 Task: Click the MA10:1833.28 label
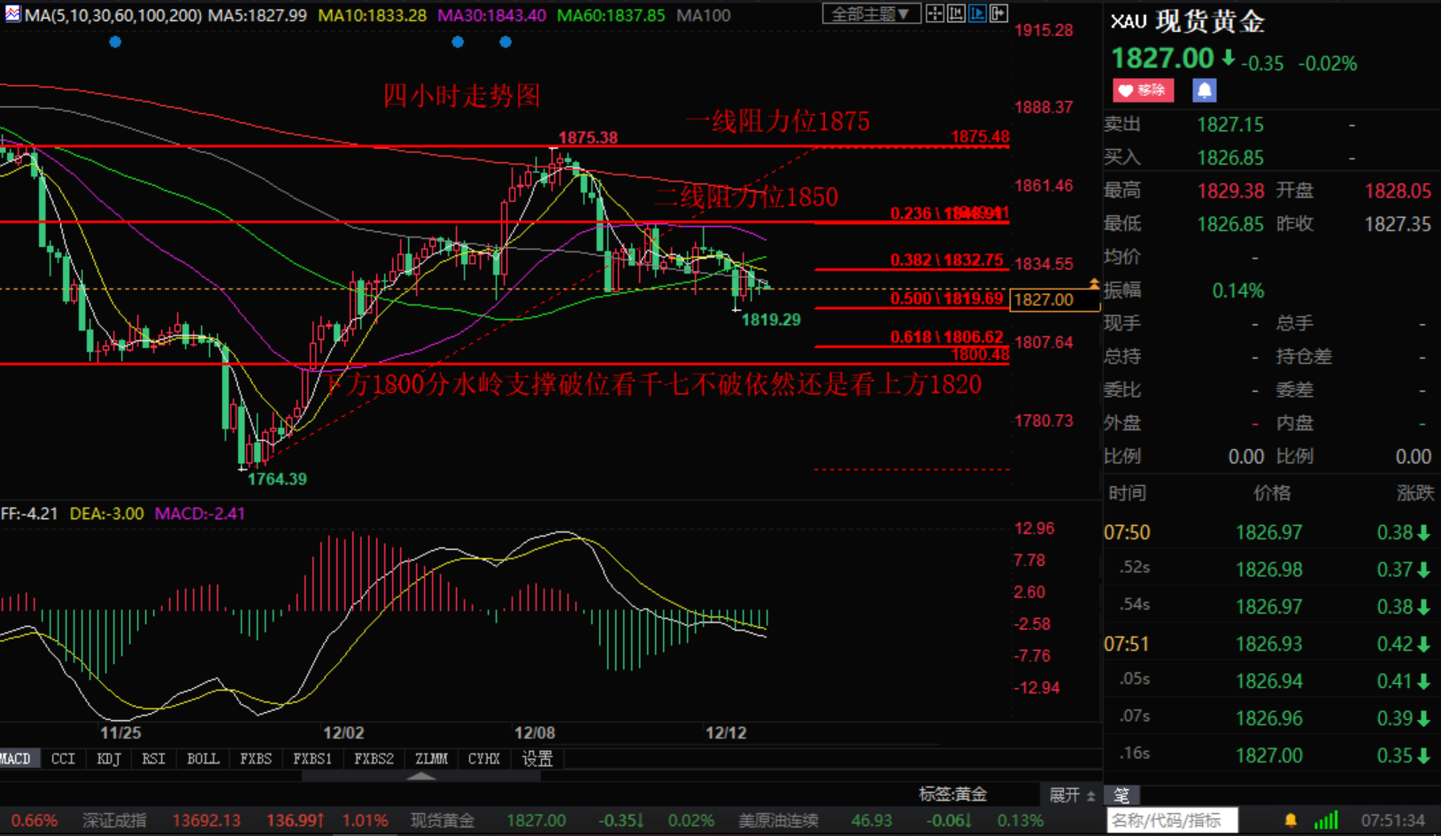tap(372, 15)
